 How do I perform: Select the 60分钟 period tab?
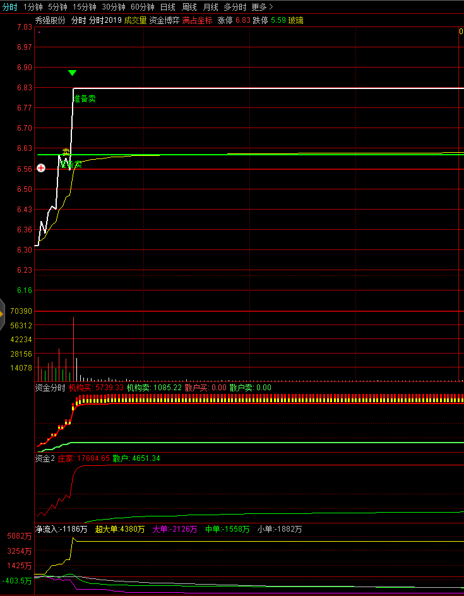[142, 7]
